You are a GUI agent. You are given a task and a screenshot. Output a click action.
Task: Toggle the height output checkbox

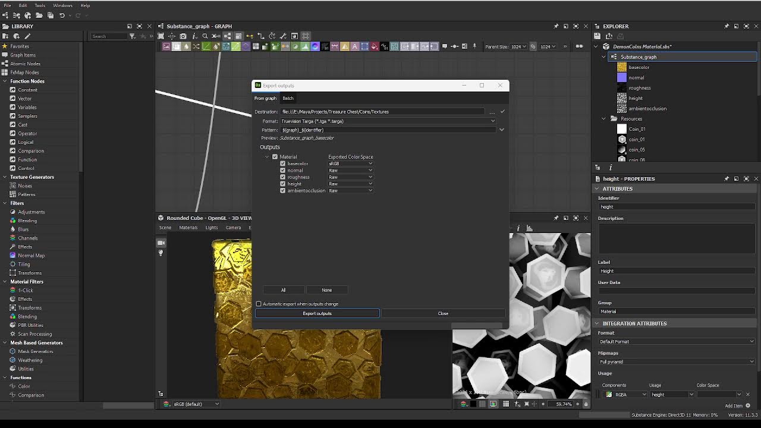click(x=283, y=184)
